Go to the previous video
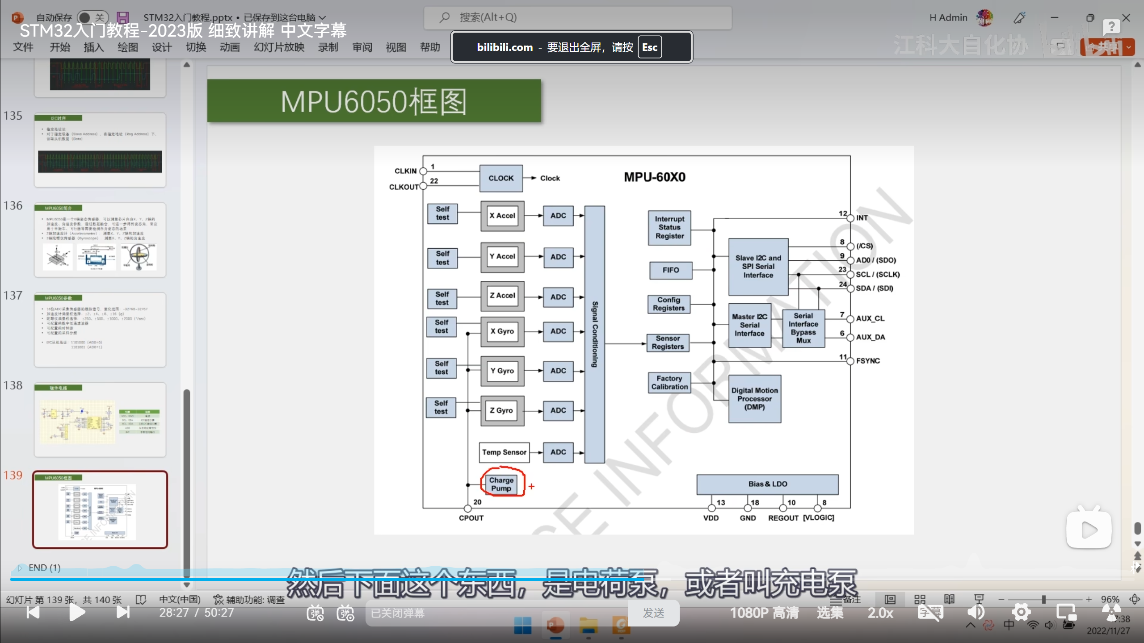The height and width of the screenshot is (643, 1144). point(33,613)
